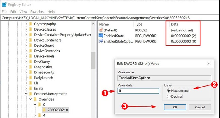Click the 0x00000000 (0) data cell

[x=183, y=41]
